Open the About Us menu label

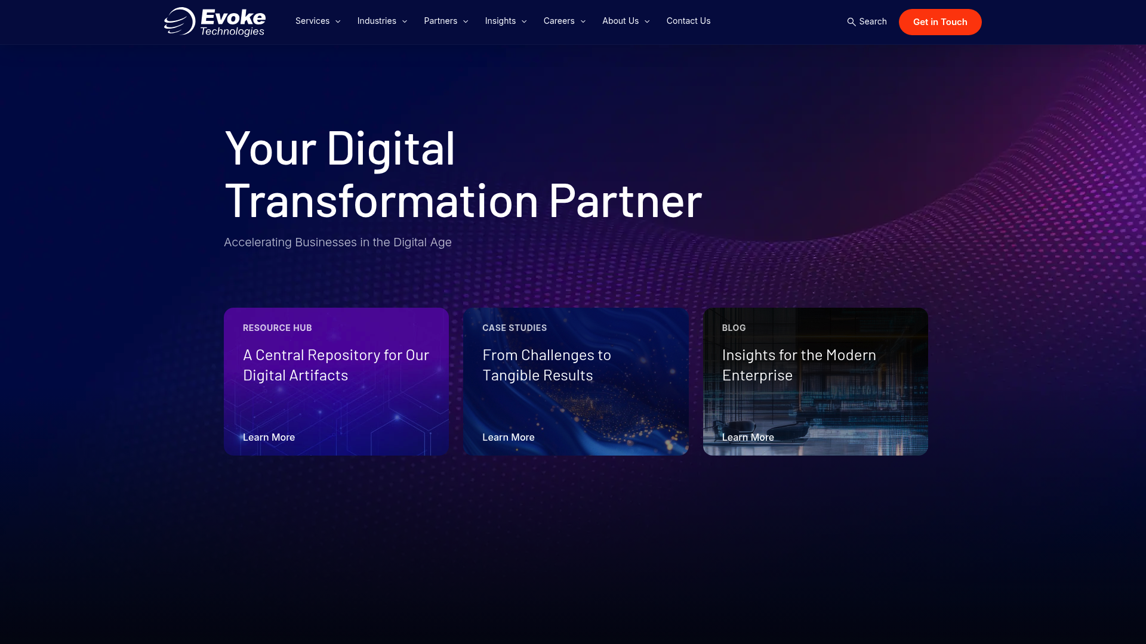pyautogui.click(x=620, y=21)
